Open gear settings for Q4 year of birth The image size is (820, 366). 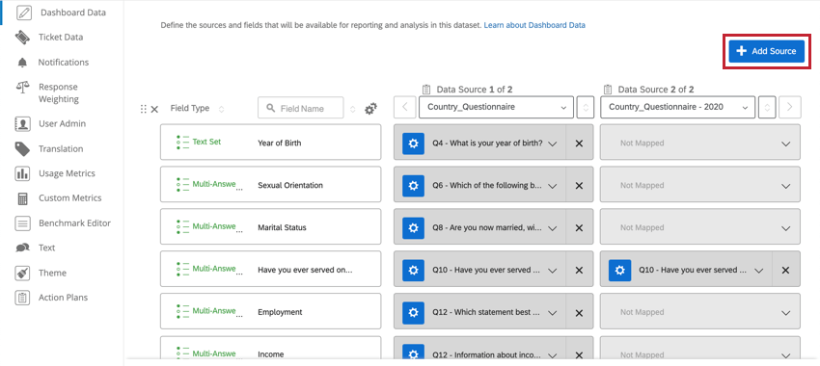[x=413, y=144]
